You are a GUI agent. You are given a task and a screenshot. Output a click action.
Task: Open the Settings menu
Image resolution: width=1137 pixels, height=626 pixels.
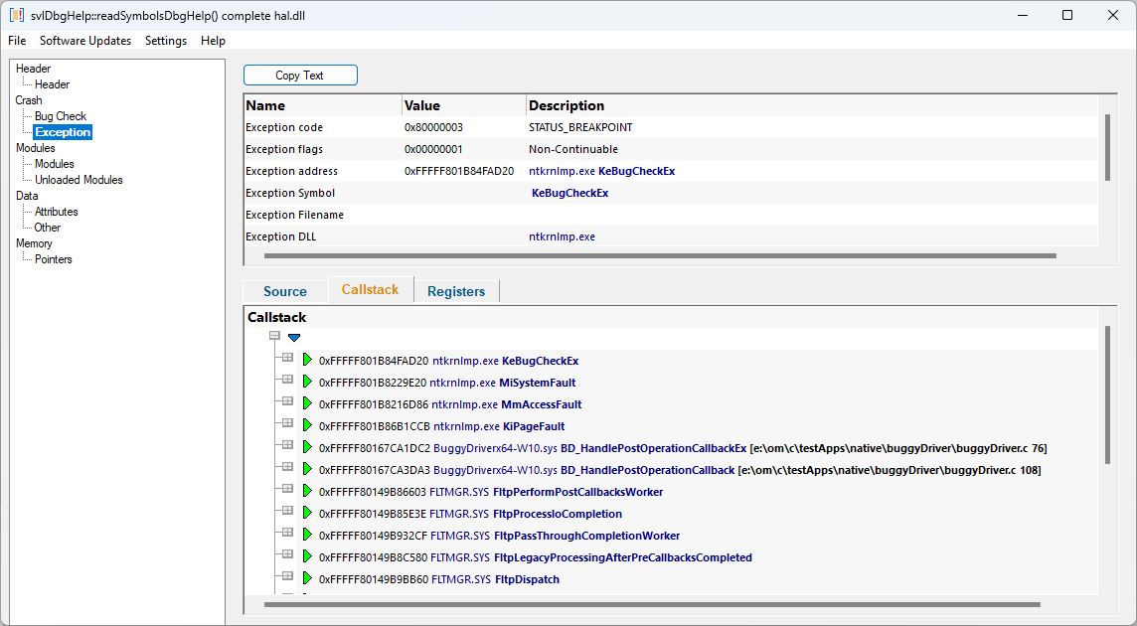click(166, 41)
